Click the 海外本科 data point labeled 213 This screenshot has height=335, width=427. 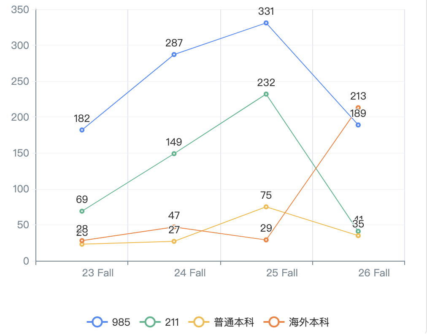[358, 108]
